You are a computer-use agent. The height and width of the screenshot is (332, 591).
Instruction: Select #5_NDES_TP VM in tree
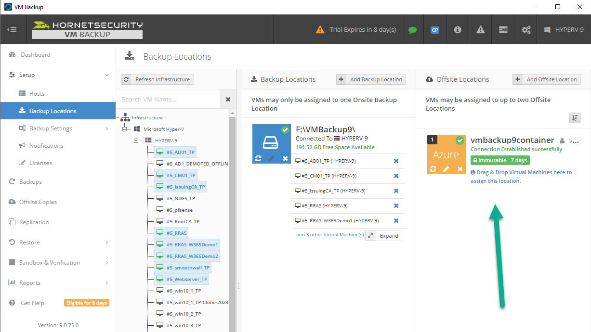click(x=181, y=198)
